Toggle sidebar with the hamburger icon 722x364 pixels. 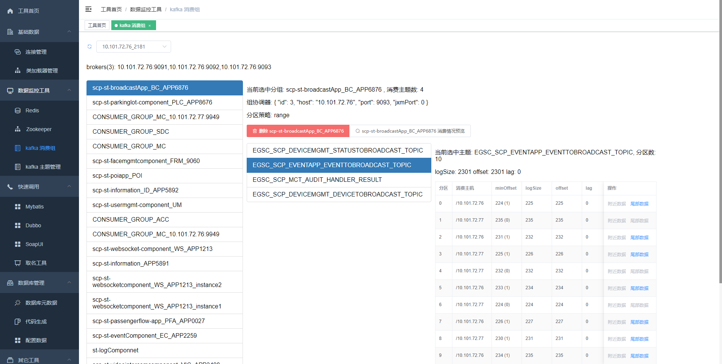(x=88, y=9)
